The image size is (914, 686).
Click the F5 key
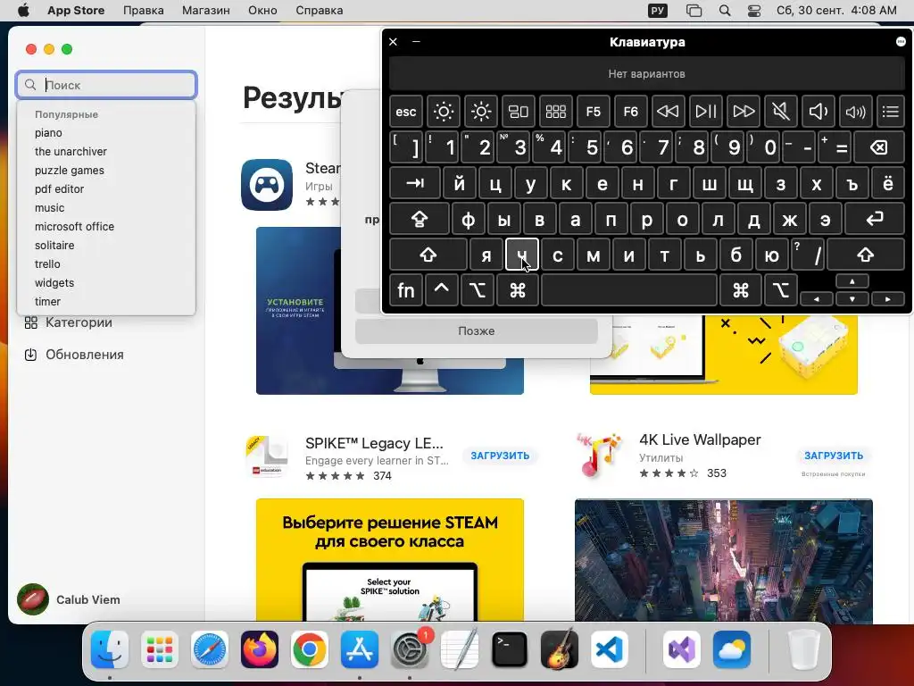click(594, 112)
